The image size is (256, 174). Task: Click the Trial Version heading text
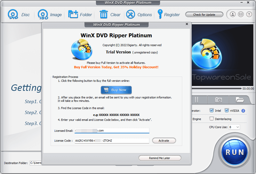point(118,52)
